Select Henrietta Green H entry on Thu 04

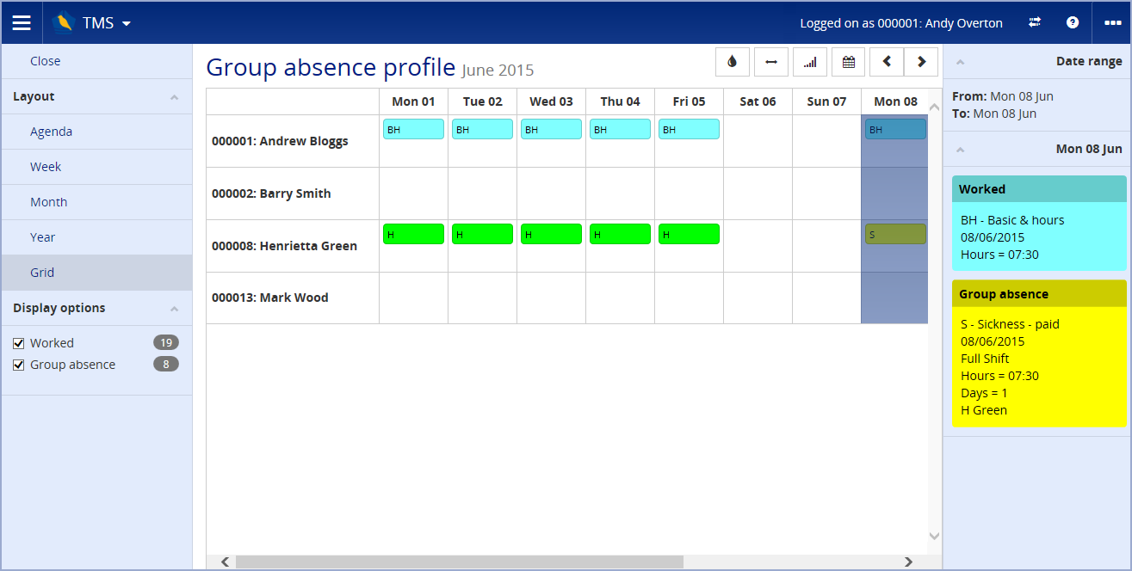tap(620, 234)
